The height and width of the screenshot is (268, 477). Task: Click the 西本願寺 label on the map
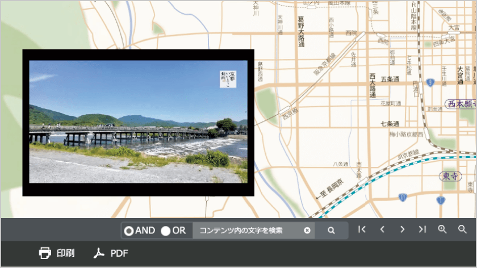pyautogui.click(x=459, y=104)
